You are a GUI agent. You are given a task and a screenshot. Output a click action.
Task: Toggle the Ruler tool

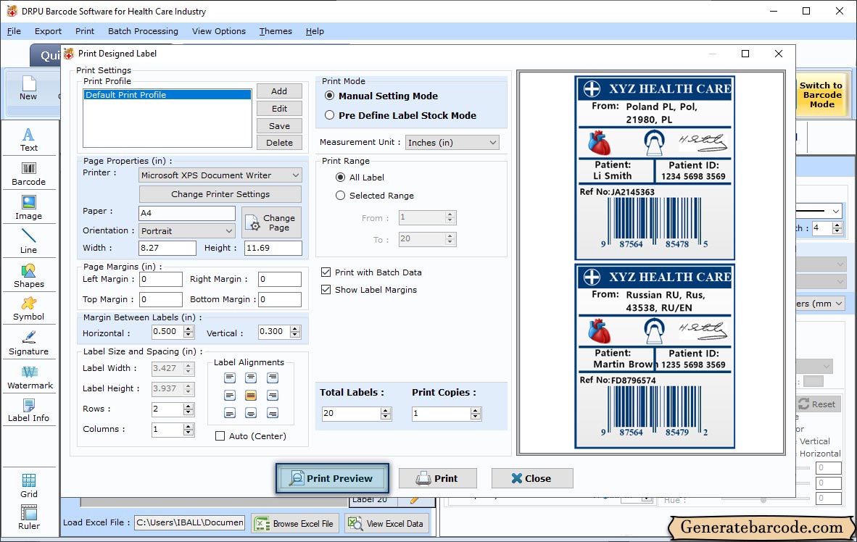(28, 517)
